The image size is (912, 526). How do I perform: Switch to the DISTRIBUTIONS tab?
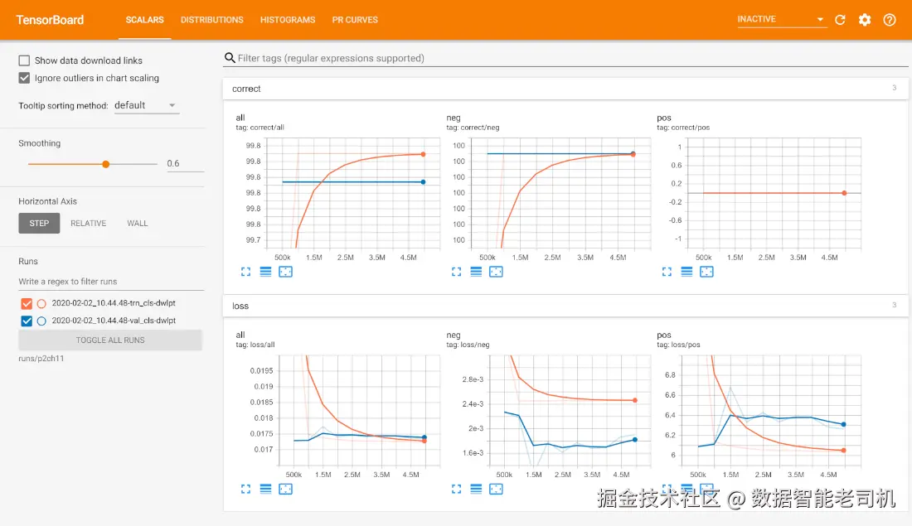(x=211, y=20)
